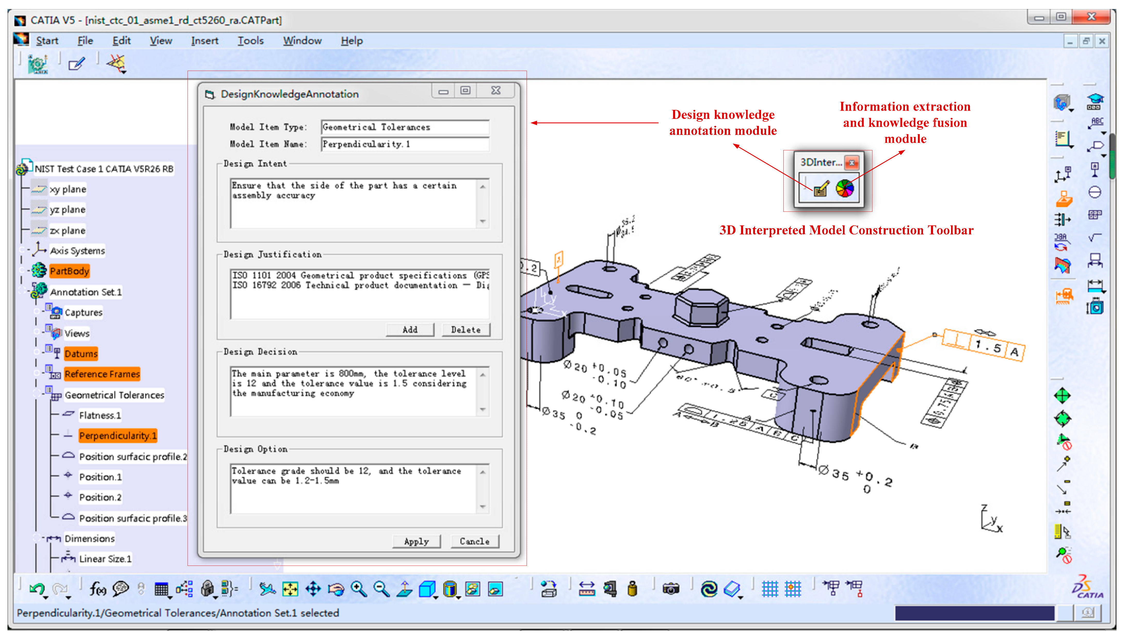Open the Tools menu
Viewport: 1125px width, 638px height.
pos(250,41)
